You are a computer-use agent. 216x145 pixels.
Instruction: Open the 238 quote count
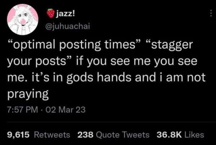[x=86, y=135]
